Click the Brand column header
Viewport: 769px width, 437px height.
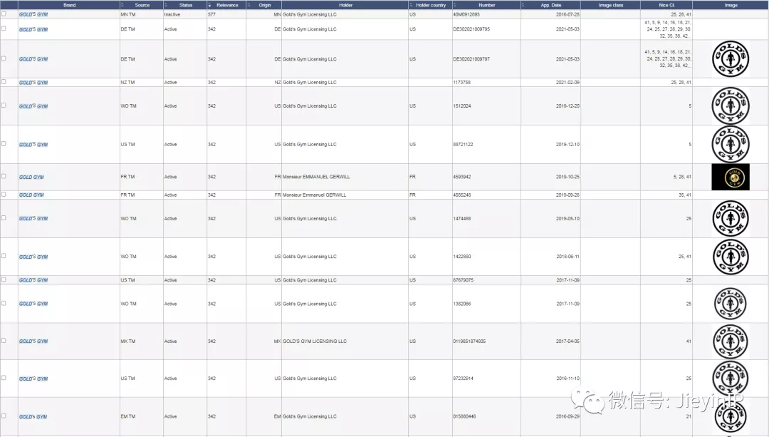(69, 5)
